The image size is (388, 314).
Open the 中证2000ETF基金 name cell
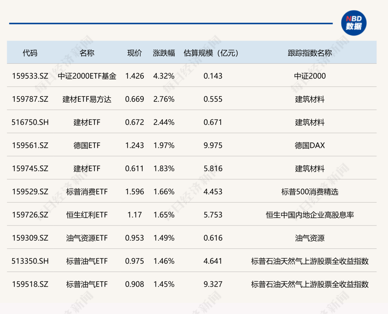click(87, 76)
